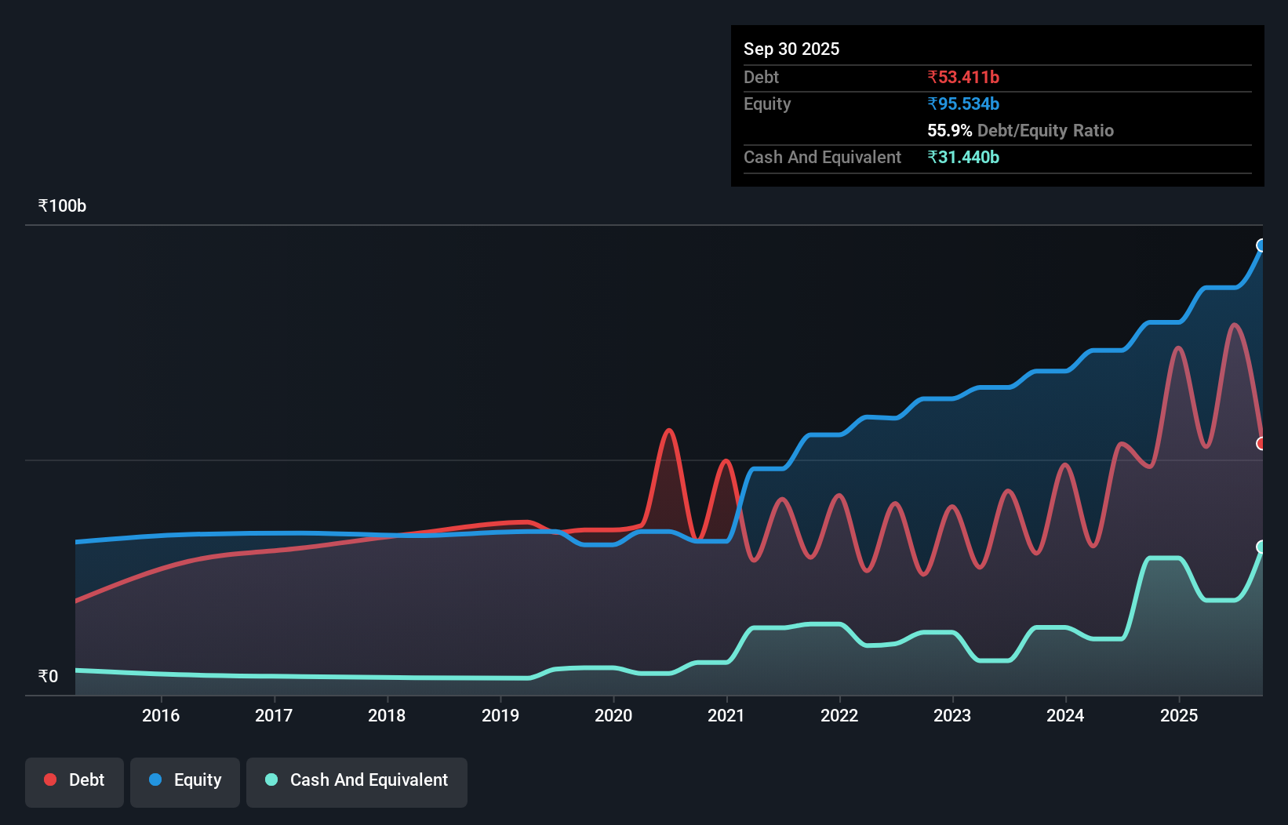1288x825 pixels.
Task: Toggle the Equity series visibility
Action: 184,781
